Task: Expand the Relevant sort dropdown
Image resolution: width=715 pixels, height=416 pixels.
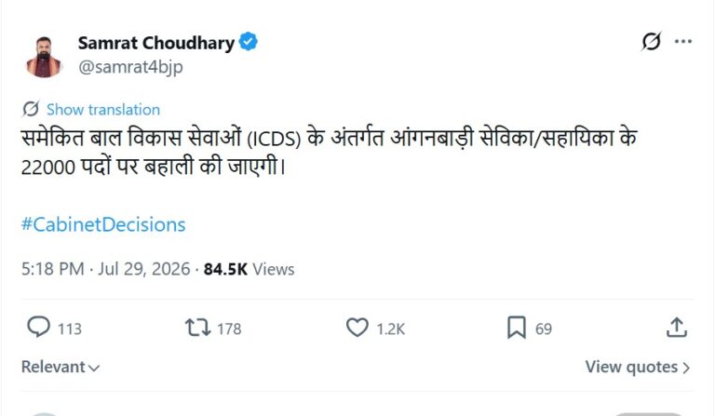Action: (61, 367)
